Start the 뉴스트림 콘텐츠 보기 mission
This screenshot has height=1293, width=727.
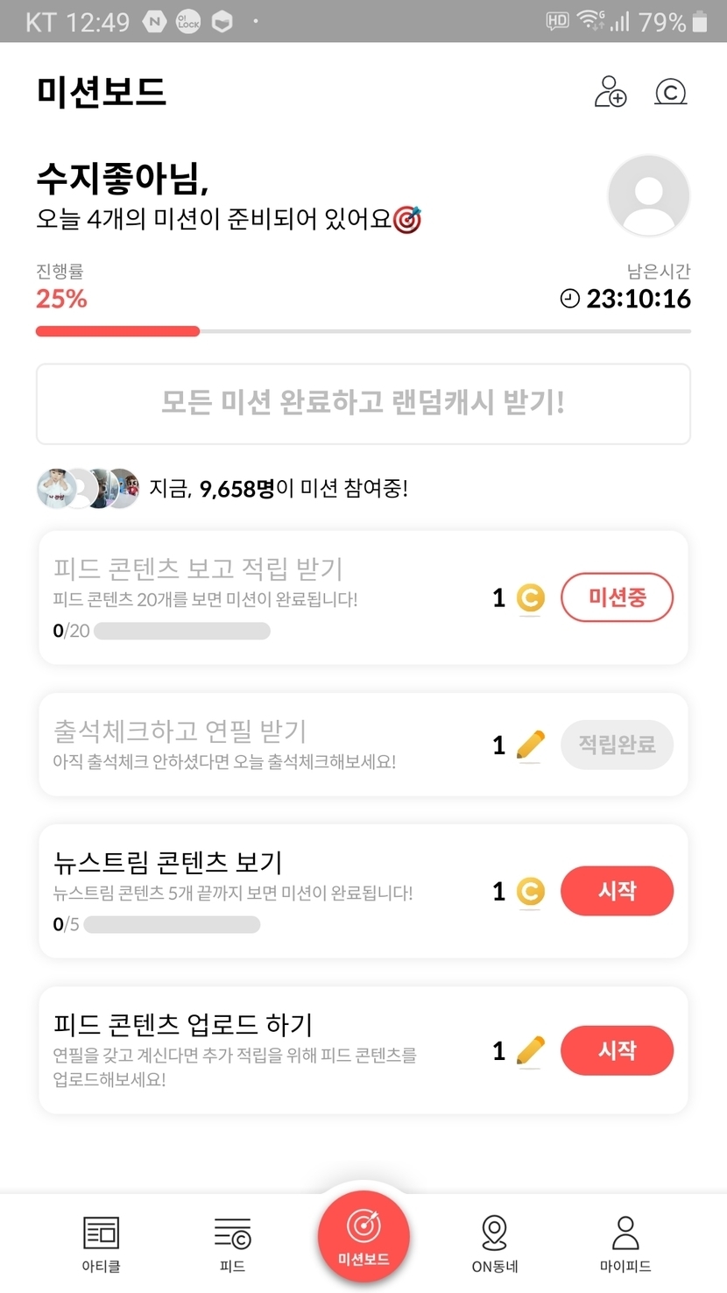coord(617,891)
